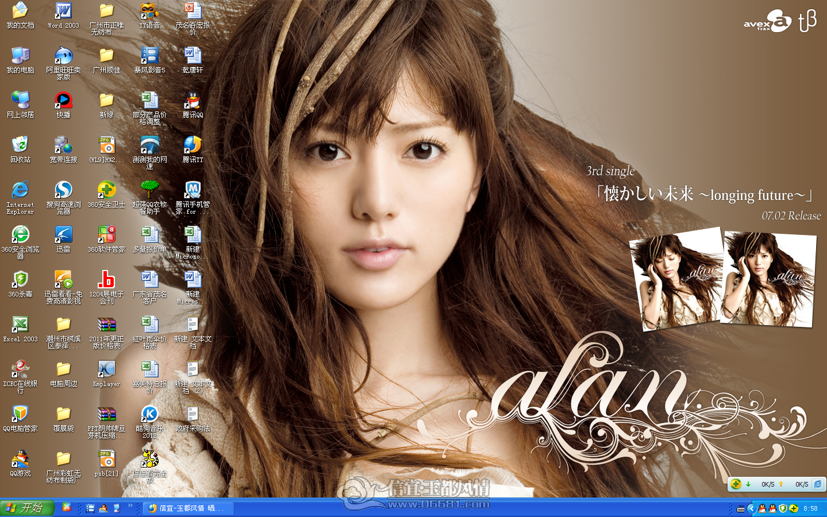Expand hidden system tray icons arrow
The image size is (827, 517).
(751, 508)
